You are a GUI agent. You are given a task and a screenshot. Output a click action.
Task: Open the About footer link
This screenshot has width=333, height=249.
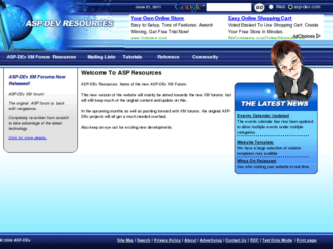point(190,240)
